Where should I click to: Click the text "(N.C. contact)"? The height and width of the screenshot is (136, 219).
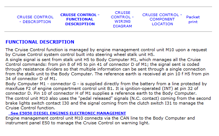tap(144, 98)
